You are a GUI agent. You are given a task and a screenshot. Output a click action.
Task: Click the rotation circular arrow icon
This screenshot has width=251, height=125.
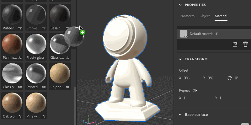(x=230, y=78)
